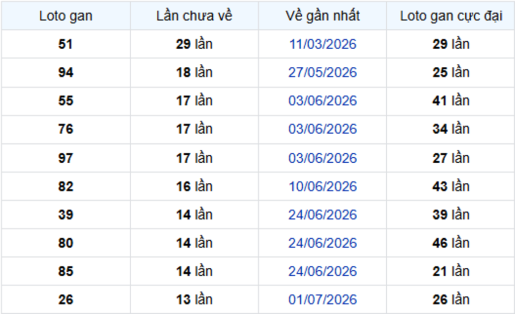The height and width of the screenshot is (314, 515).
Task: Click '29 lần' in Loto gan cực đại column
Action: 451,44
